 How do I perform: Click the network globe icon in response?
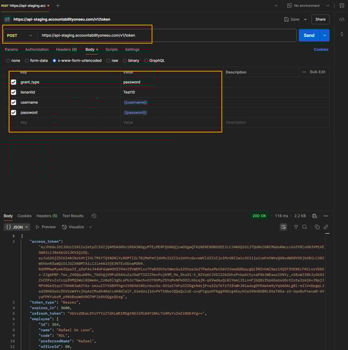(315, 216)
